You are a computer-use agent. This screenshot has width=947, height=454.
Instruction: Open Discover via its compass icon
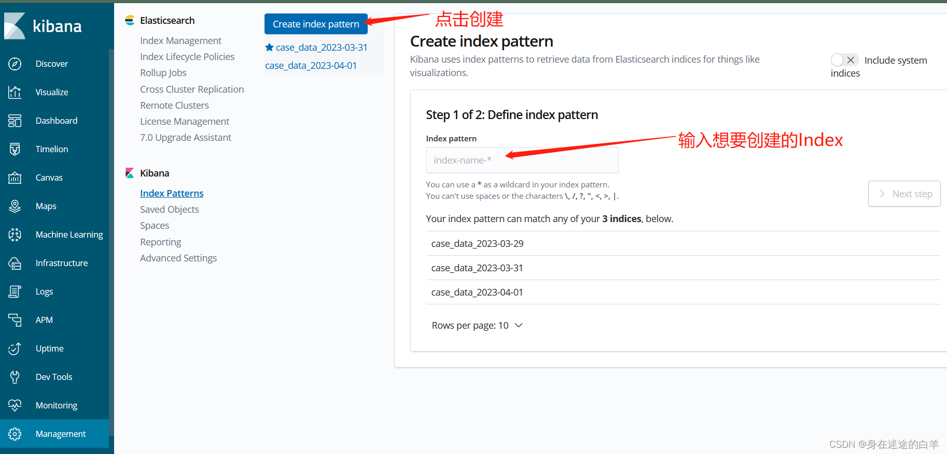coord(15,64)
